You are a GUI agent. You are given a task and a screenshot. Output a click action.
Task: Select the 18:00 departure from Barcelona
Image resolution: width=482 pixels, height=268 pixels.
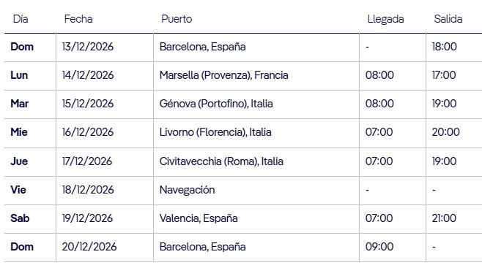pos(445,47)
